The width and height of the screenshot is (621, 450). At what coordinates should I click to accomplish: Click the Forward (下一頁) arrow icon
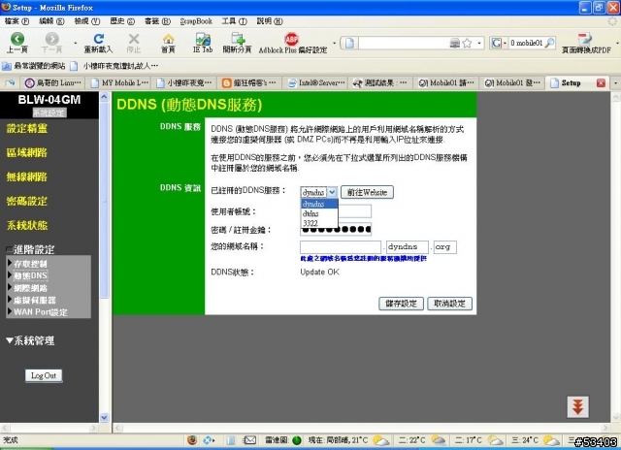51,39
